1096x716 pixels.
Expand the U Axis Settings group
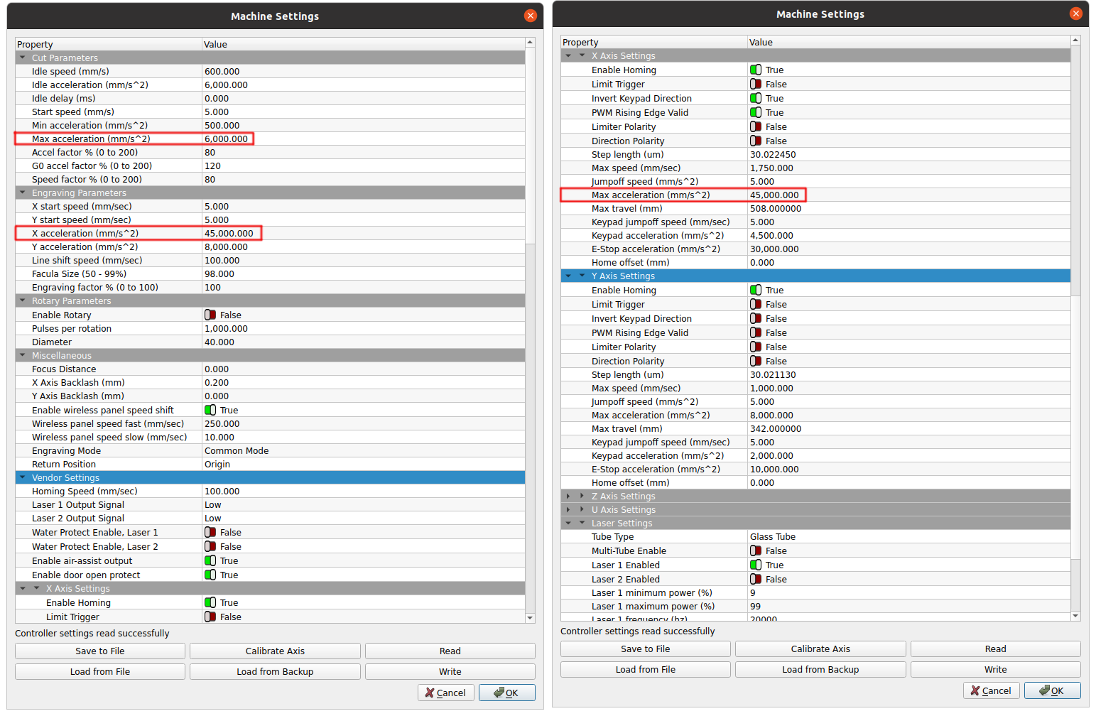[x=582, y=509]
